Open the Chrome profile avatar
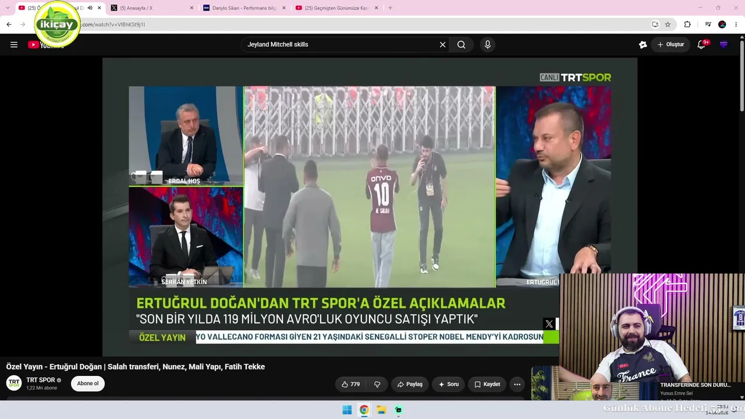The width and height of the screenshot is (745, 419). [722, 24]
